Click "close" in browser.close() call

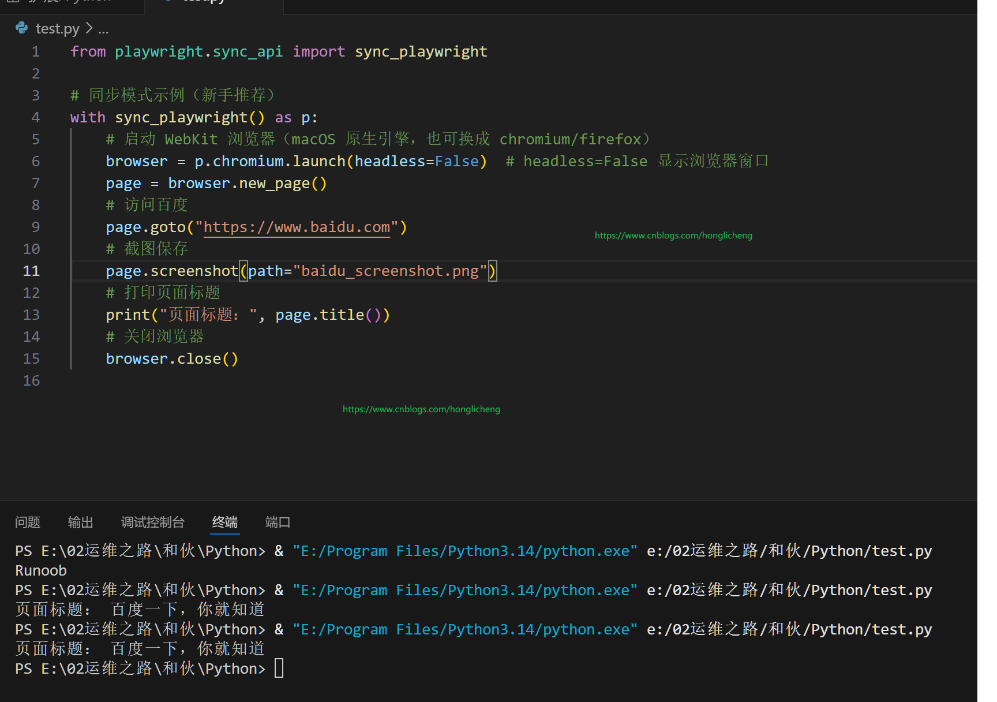(199, 359)
